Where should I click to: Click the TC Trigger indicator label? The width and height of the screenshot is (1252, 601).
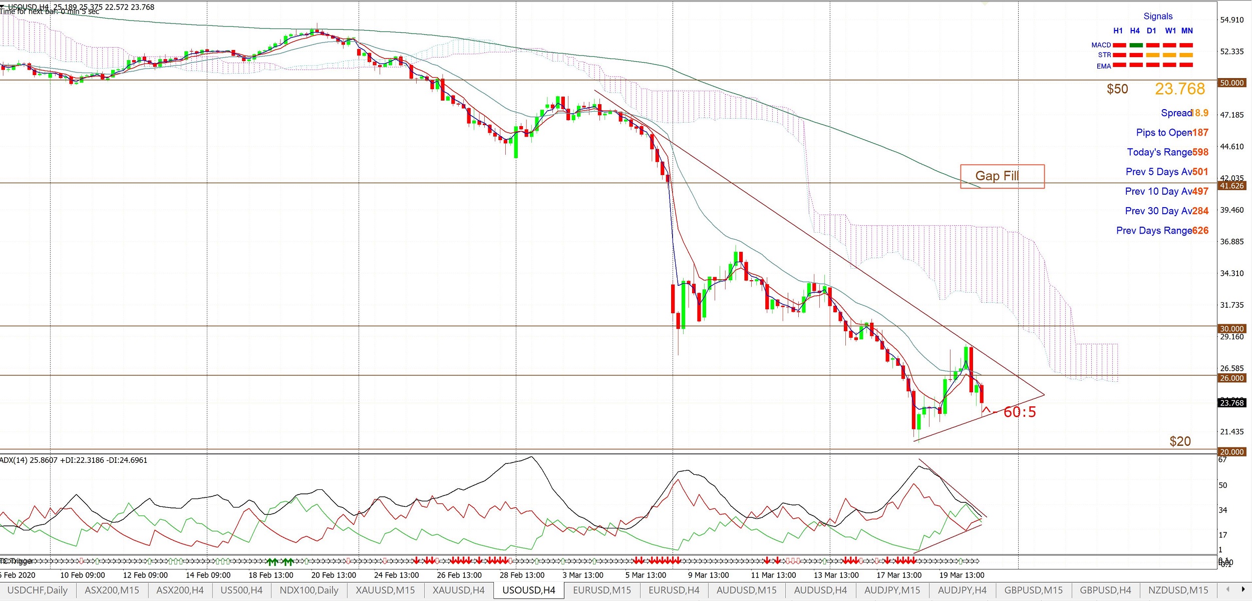click(17, 561)
